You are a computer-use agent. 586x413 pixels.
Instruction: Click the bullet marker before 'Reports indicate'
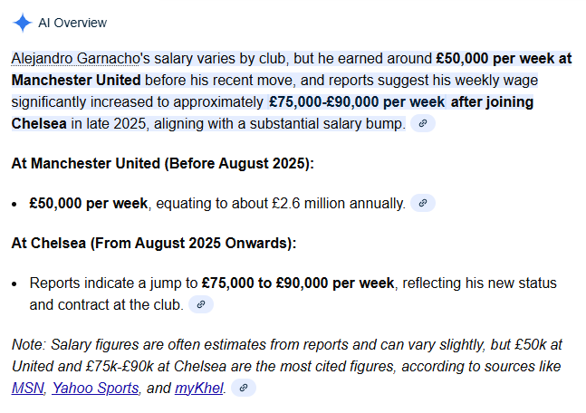(14, 283)
